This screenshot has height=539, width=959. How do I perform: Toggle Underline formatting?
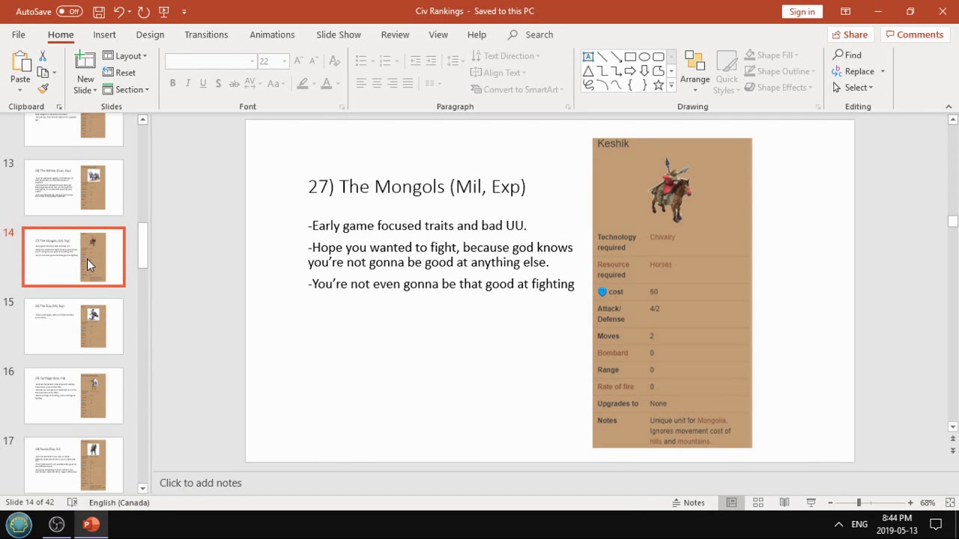pyautogui.click(x=203, y=83)
